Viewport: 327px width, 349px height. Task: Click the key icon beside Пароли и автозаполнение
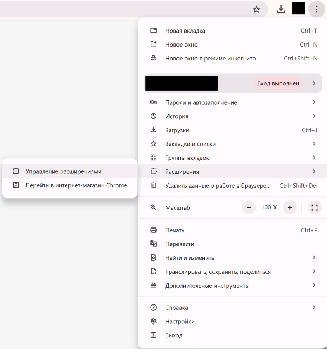153,102
